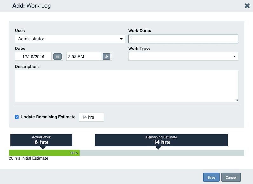
Task: Edit the 14 hrs remaining estimate field
Action: [91, 117]
